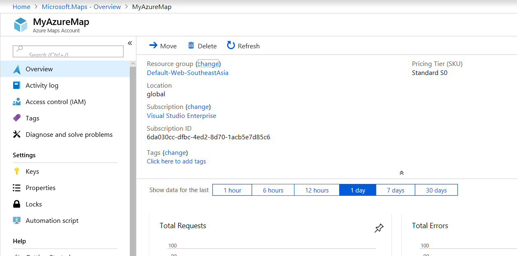This screenshot has height=256, width=517.
Task: Select 12 hours time range
Action: point(317,190)
